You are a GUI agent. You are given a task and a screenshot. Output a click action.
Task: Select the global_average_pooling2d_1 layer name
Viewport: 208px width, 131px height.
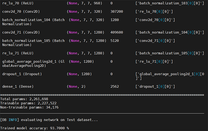pyautogui.click(x=33, y=61)
